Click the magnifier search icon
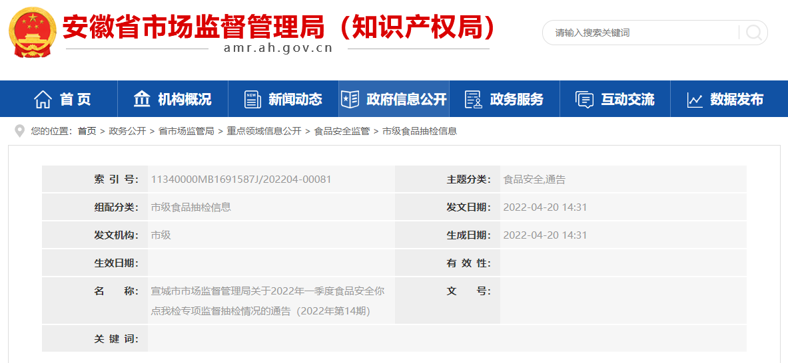The height and width of the screenshot is (363, 788). click(753, 33)
